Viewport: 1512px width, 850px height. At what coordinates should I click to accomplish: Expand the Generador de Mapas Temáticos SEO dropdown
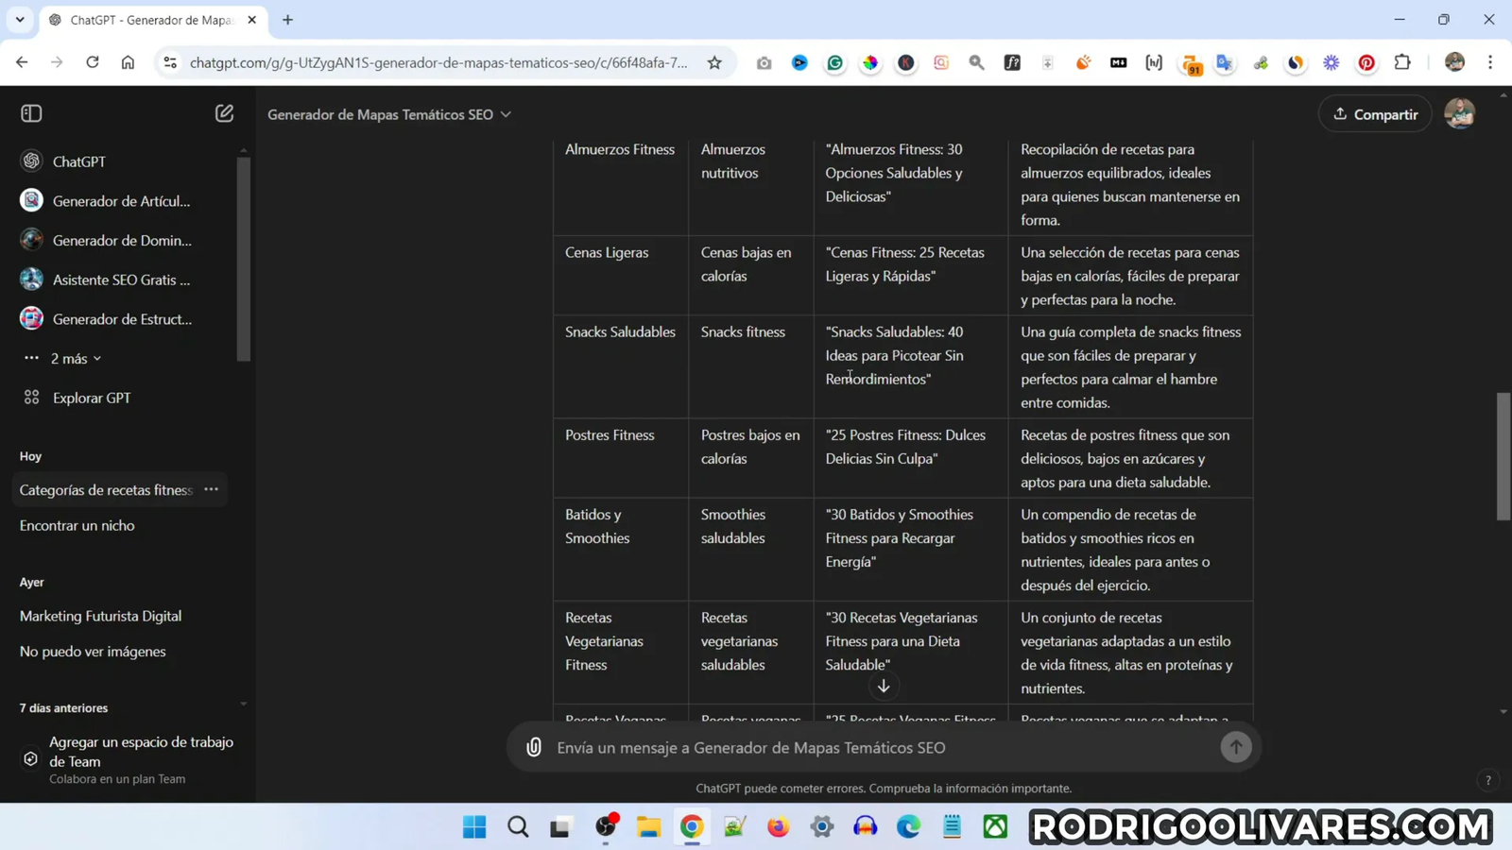pos(389,114)
